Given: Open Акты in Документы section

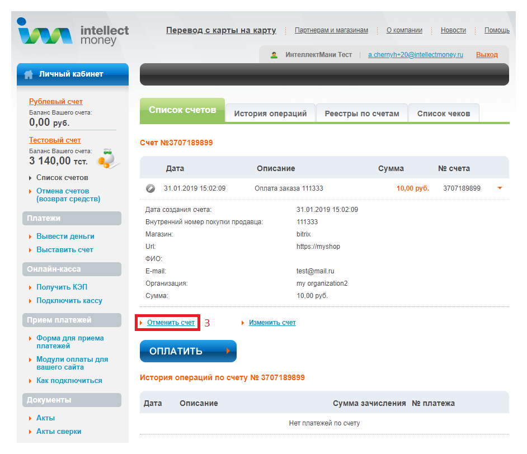Looking at the screenshot, I should click(x=45, y=418).
